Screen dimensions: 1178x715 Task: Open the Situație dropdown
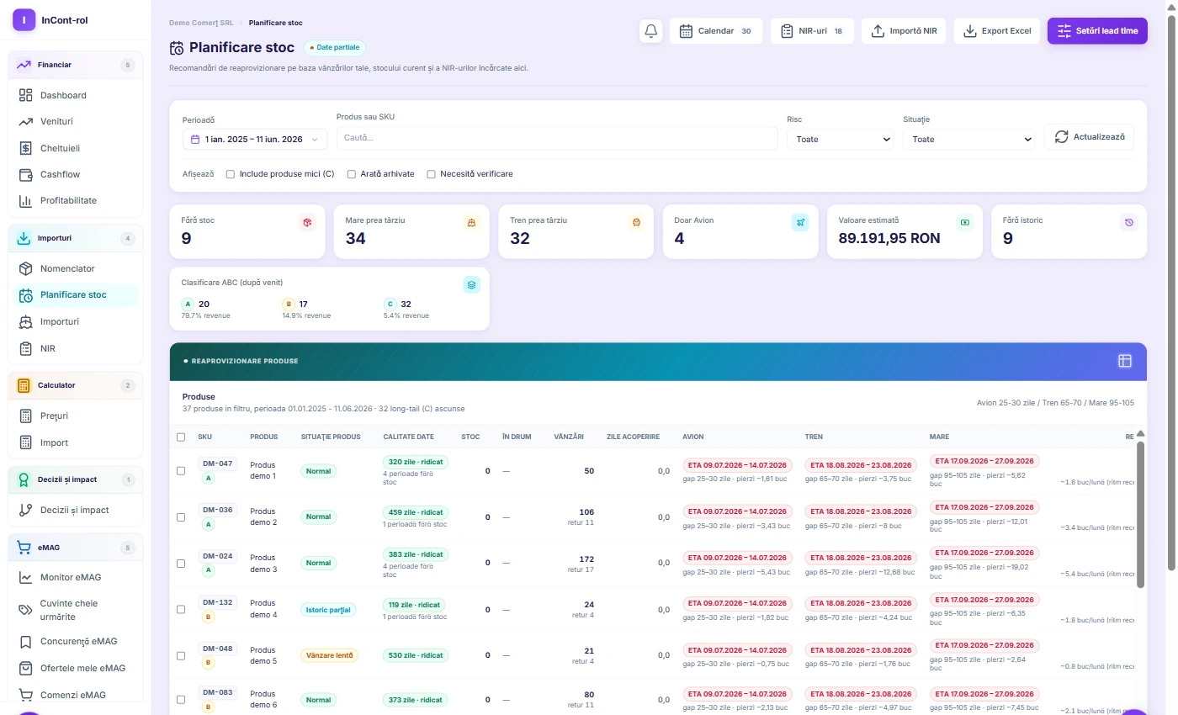point(968,139)
